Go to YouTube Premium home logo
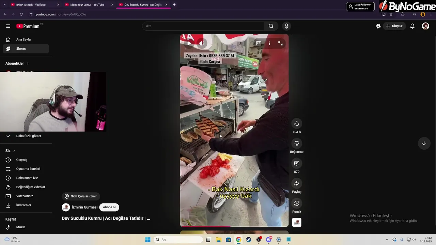The image size is (436, 245). pos(28,26)
